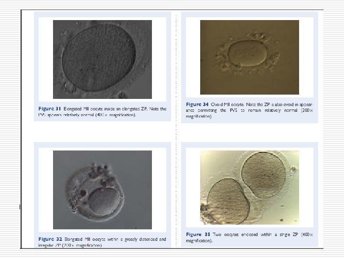The image size is (344, 258).
Task: Click the lower-left oocyte in Figure 35
Action: (x=228, y=201)
